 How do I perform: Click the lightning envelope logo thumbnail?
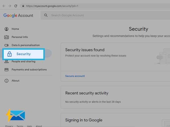point(15,115)
